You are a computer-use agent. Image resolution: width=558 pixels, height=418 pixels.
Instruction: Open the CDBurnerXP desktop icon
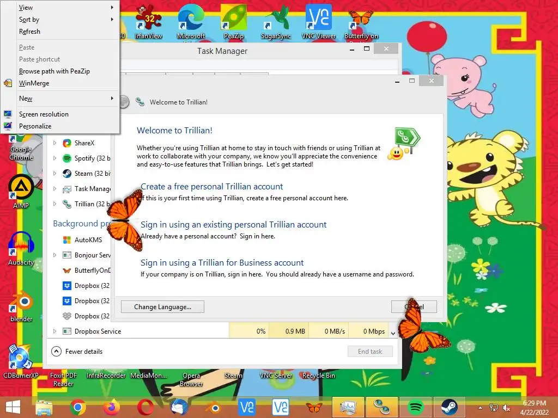coord(21,361)
